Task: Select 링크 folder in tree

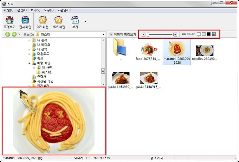Action: point(40,58)
